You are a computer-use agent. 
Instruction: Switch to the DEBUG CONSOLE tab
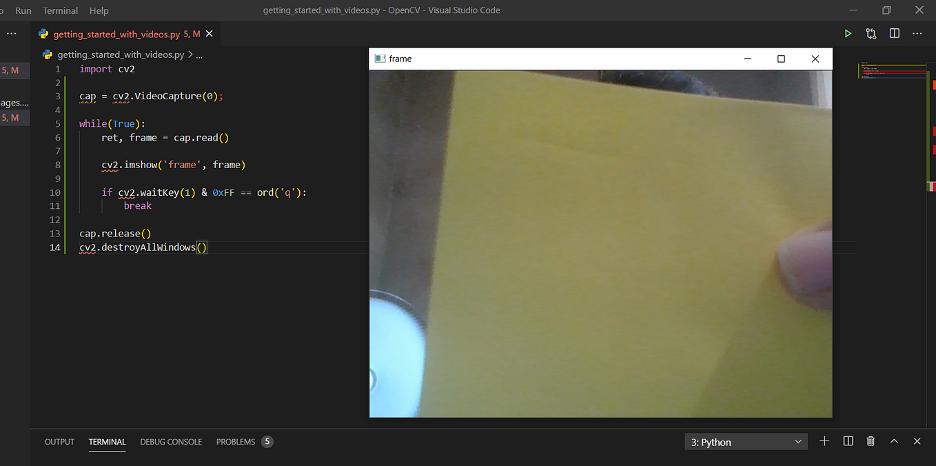pos(171,442)
